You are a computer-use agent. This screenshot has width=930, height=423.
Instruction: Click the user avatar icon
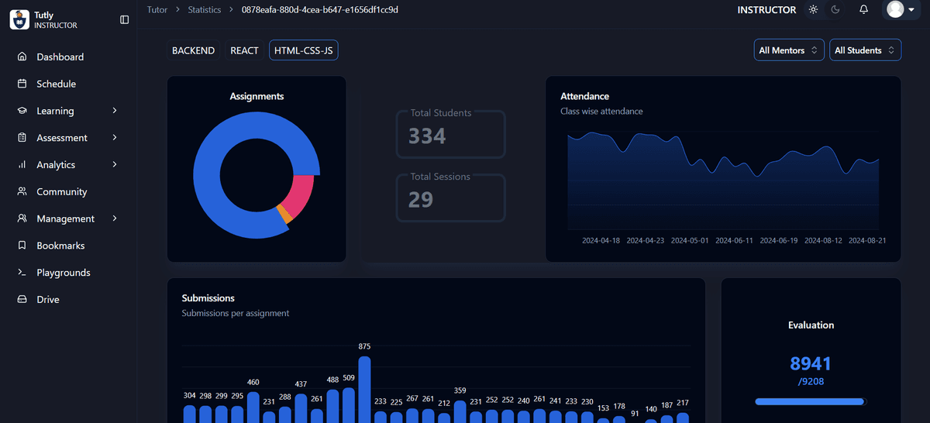(895, 9)
